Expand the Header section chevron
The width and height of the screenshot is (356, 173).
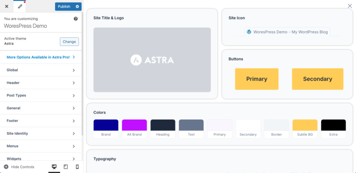click(74, 83)
